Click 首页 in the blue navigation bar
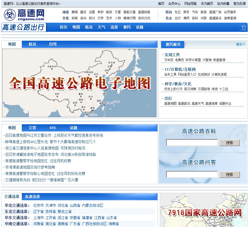The width and height of the screenshot is (249, 227). (63, 27)
